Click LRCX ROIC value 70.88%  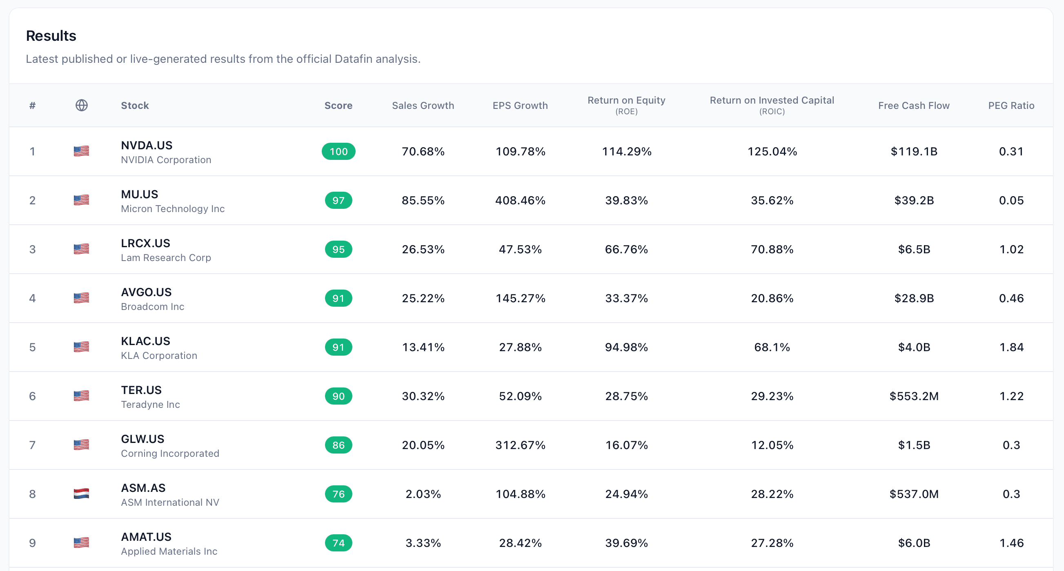(x=772, y=249)
